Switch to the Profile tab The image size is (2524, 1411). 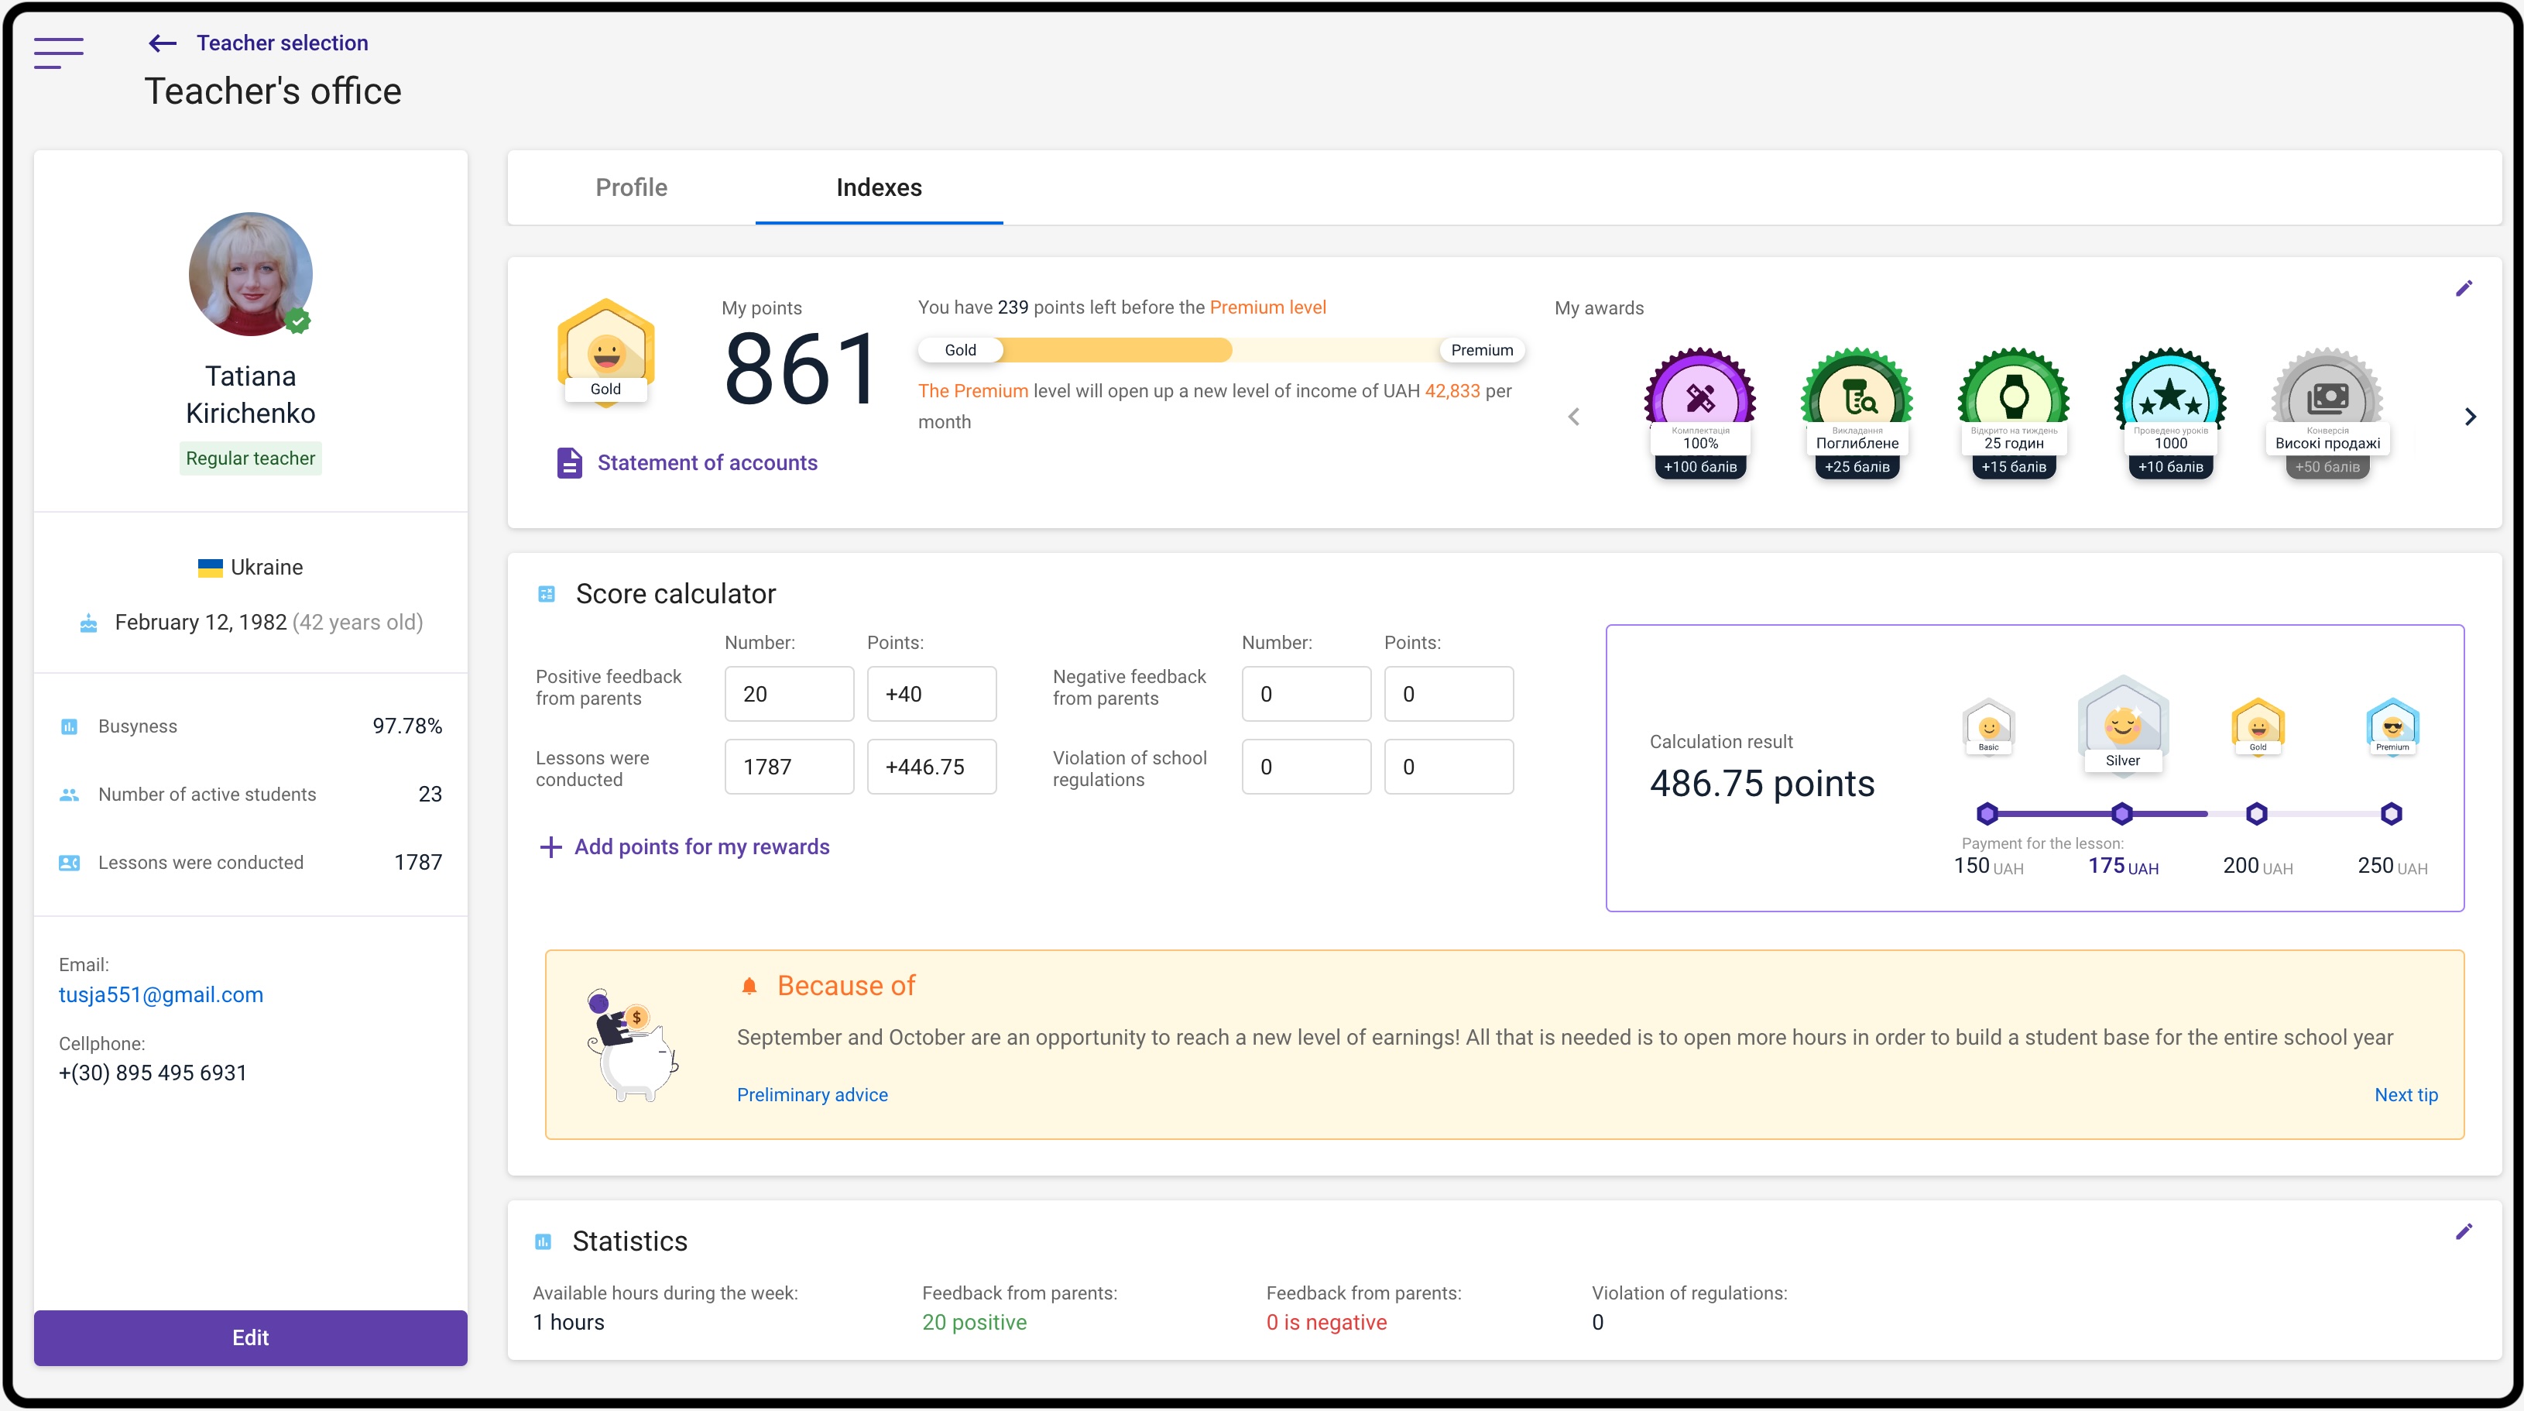pos(631,187)
